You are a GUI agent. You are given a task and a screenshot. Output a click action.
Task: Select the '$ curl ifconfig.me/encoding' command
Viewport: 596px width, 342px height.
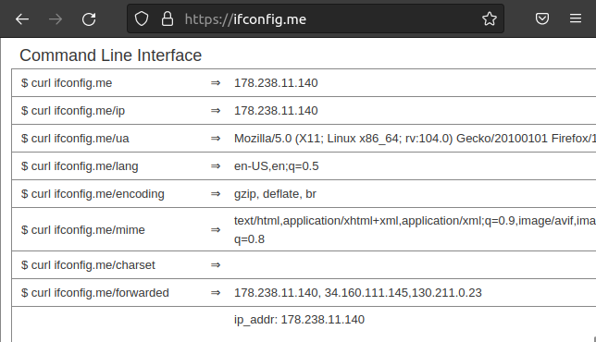(93, 193)
